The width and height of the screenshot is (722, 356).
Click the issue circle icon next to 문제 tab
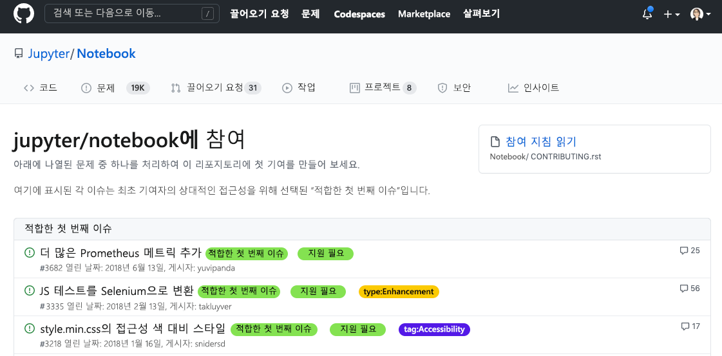coord(86,88)
